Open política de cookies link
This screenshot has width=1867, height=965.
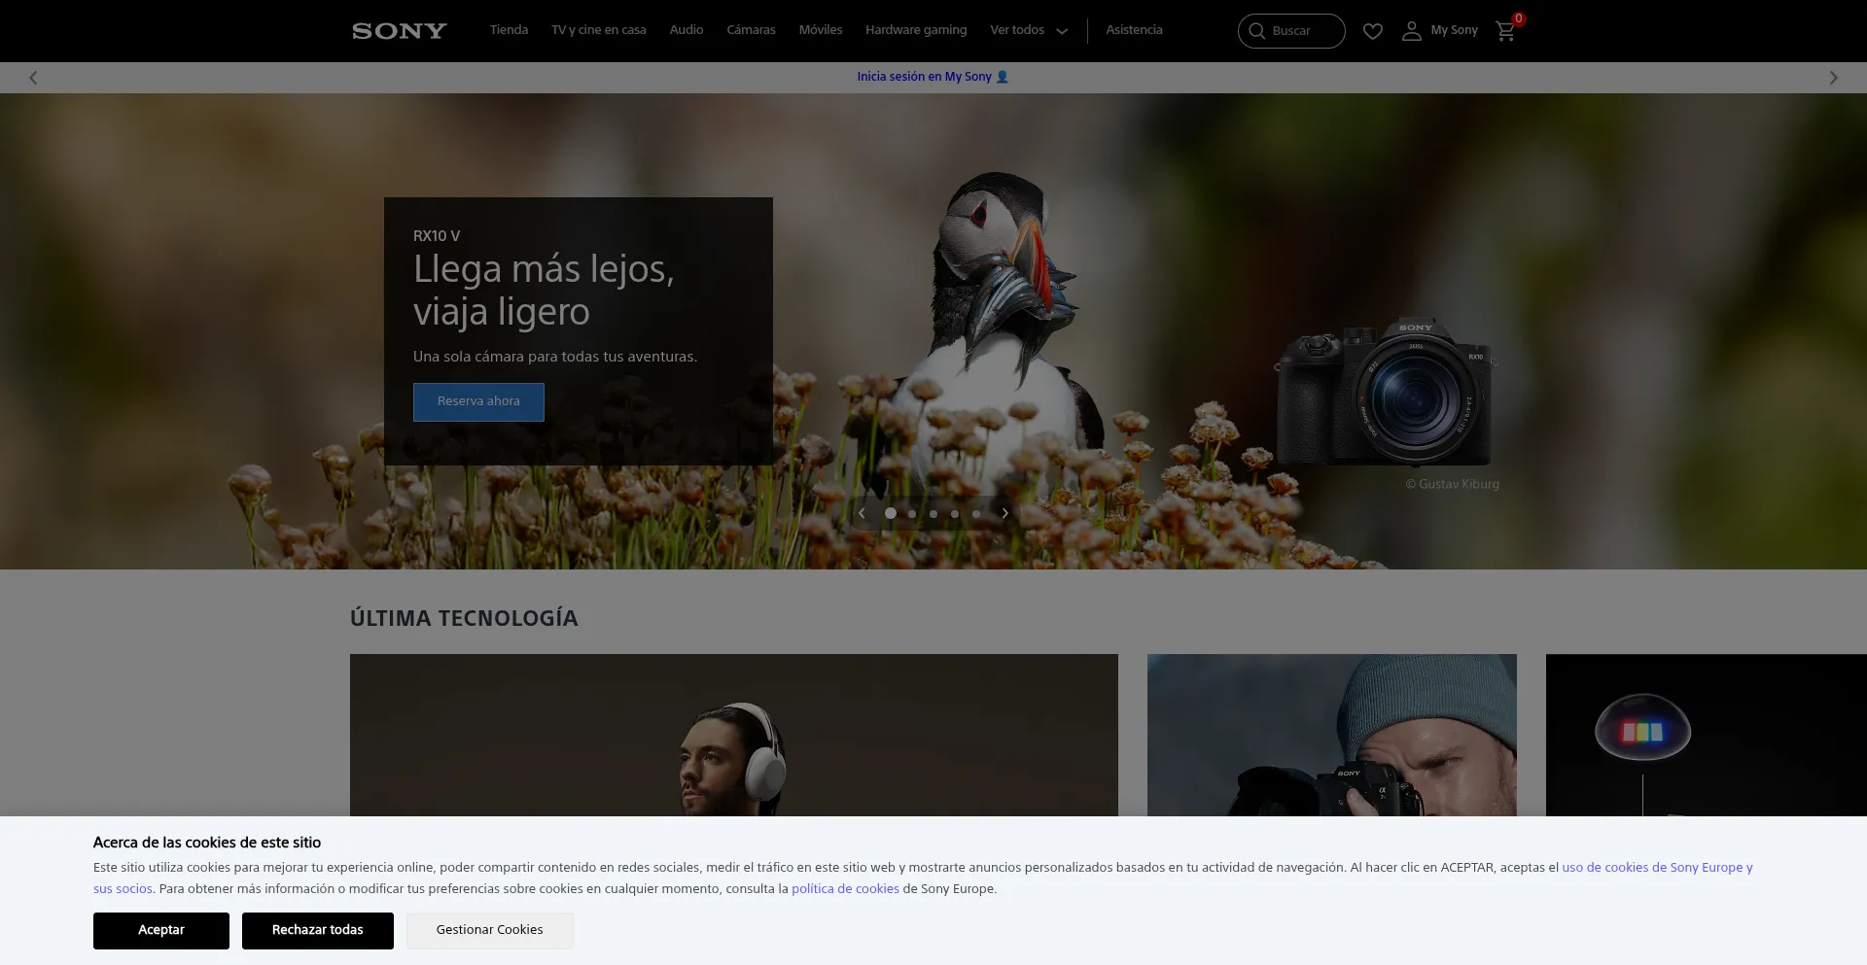tap(845, 889)
